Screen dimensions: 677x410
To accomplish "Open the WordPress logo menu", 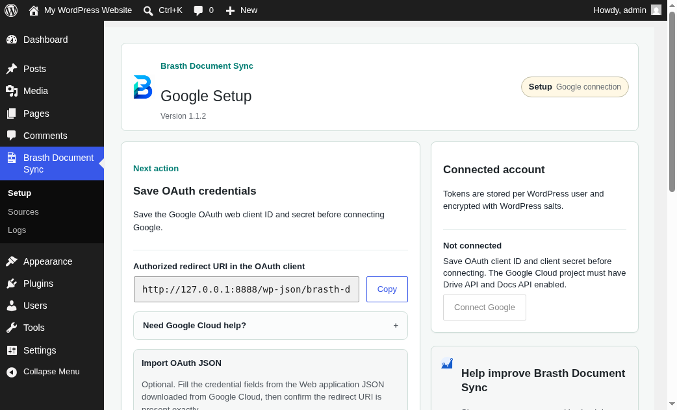I will [11, 10].
